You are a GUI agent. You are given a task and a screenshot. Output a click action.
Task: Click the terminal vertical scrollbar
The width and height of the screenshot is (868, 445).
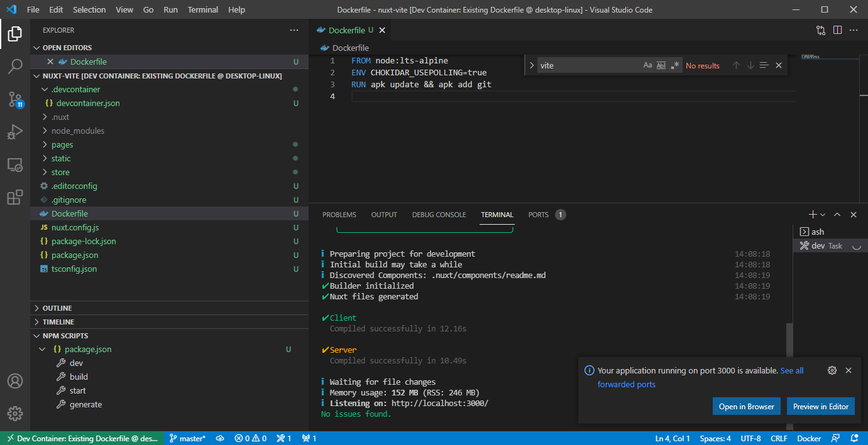point(789,339)
